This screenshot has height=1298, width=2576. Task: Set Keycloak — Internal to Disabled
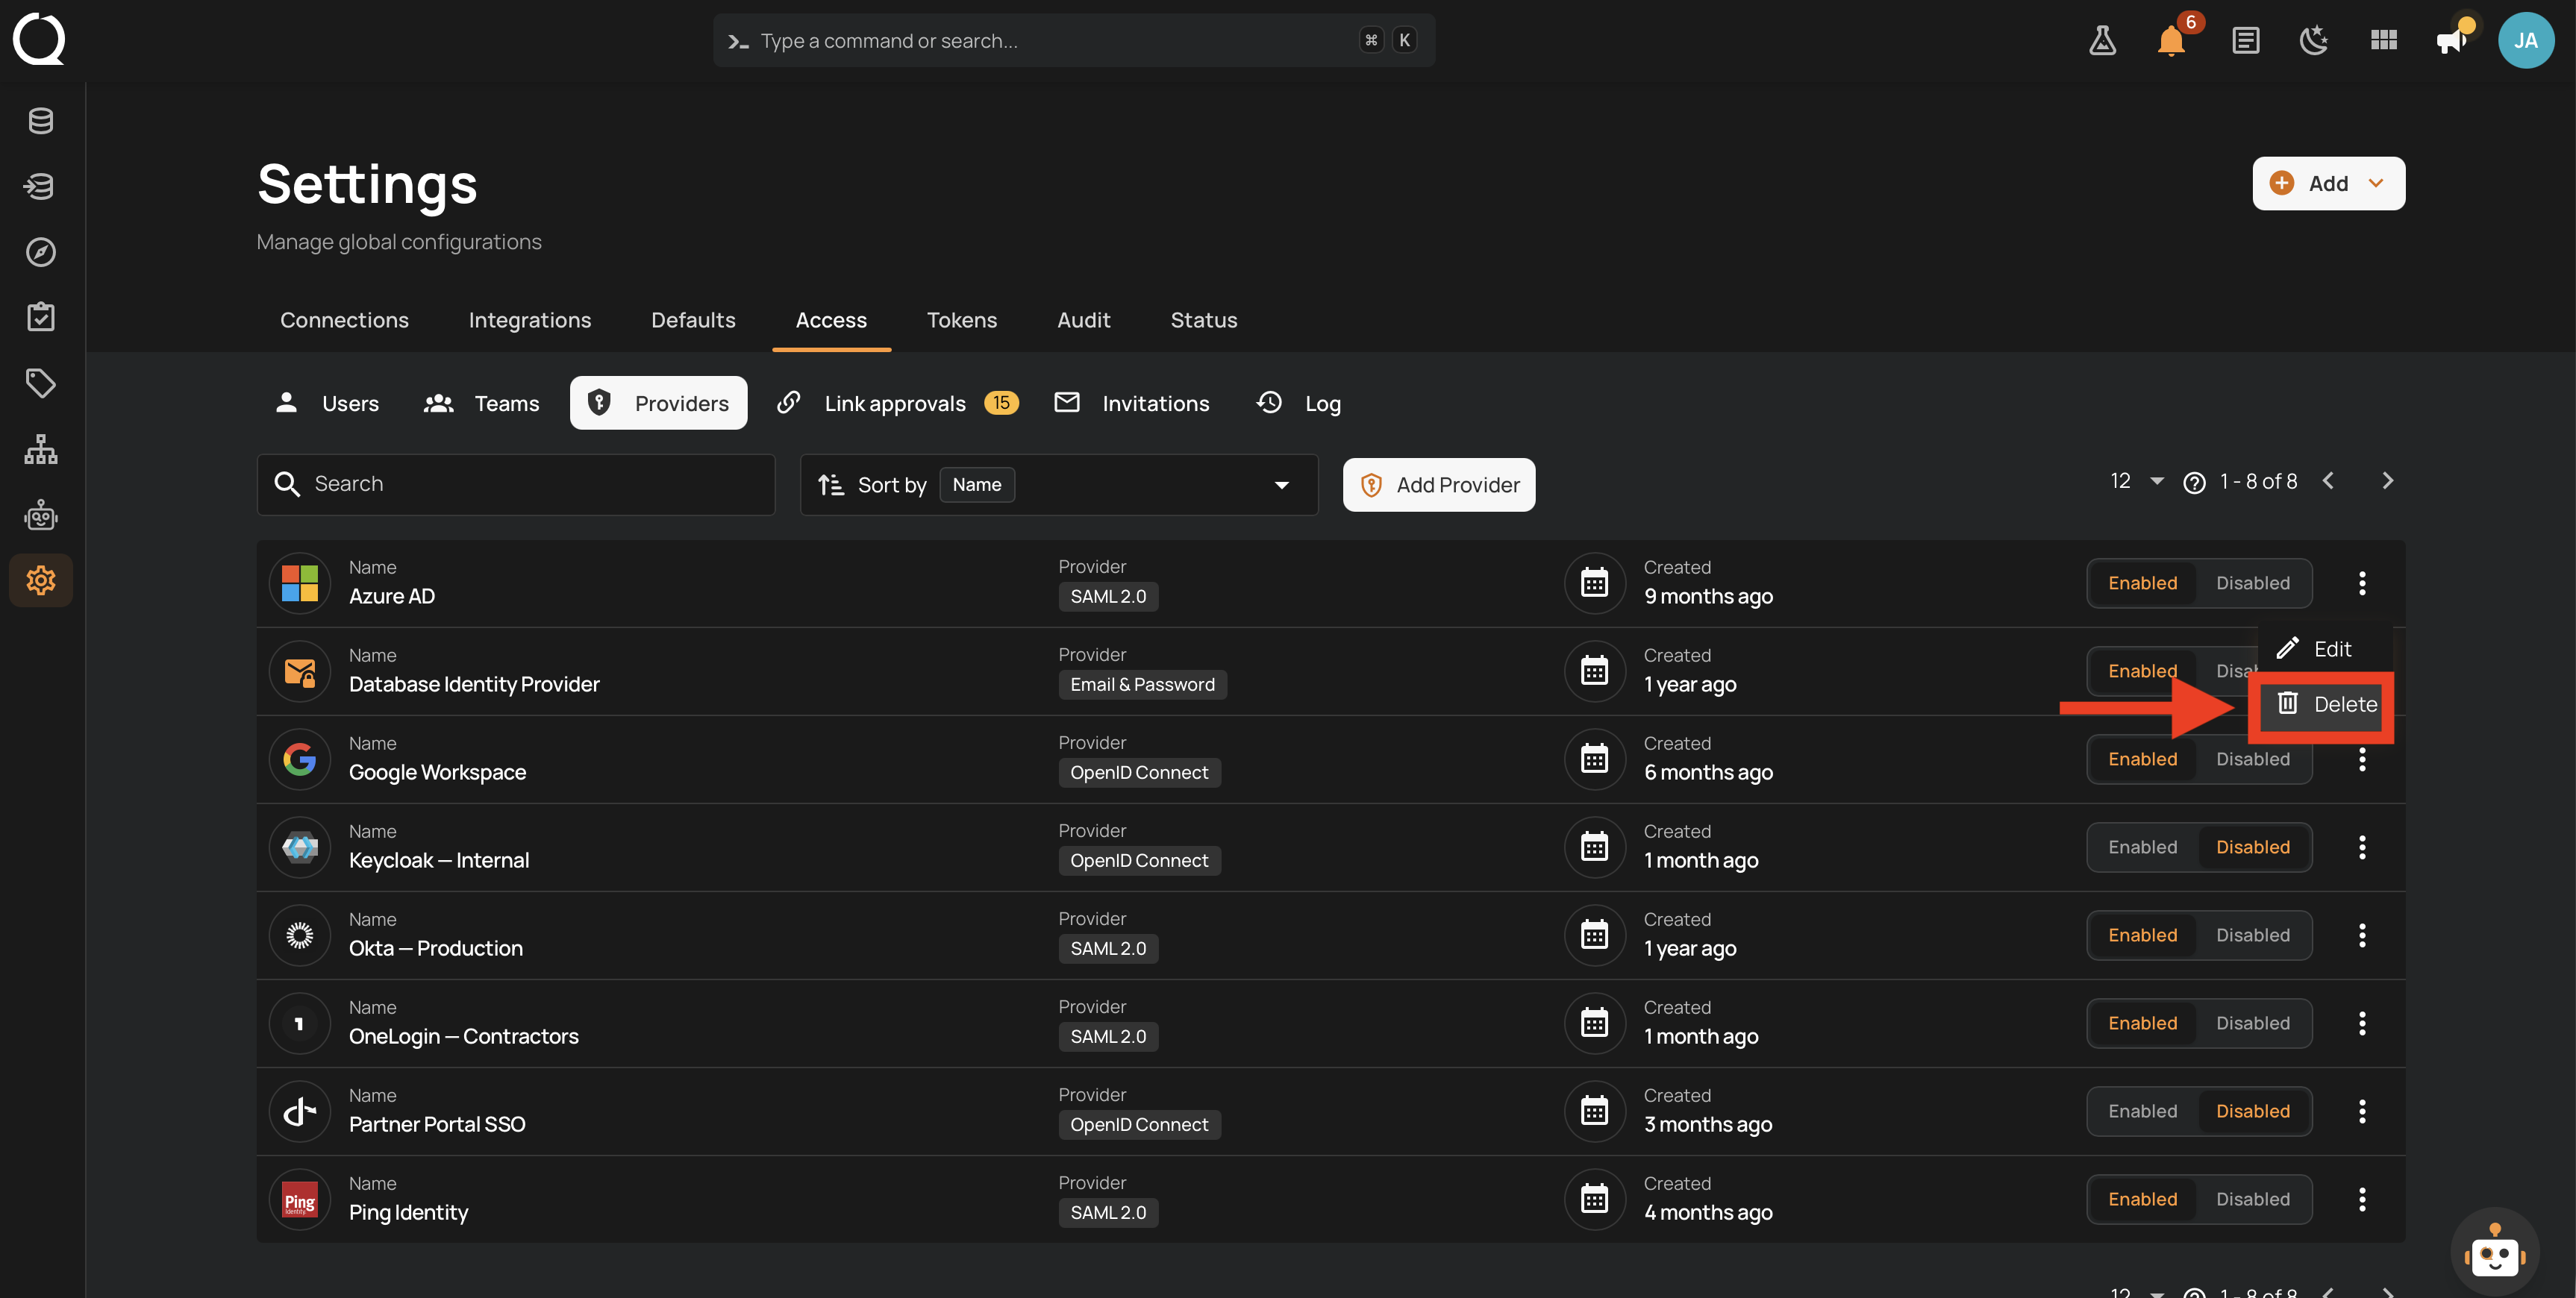2252,847
